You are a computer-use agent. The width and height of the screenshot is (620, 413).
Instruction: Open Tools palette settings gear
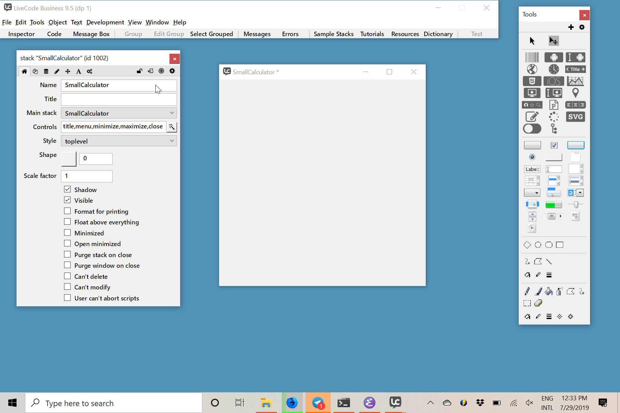click(x=582, y=27)
